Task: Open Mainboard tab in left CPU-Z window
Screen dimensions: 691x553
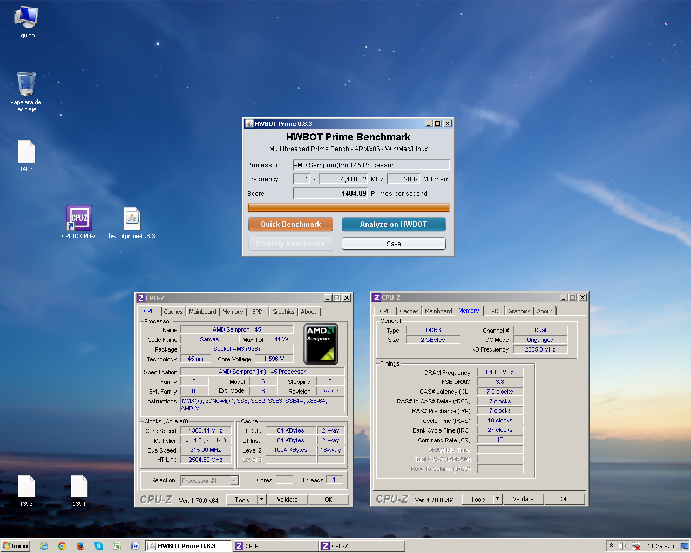Action: (x=202, y=312)
